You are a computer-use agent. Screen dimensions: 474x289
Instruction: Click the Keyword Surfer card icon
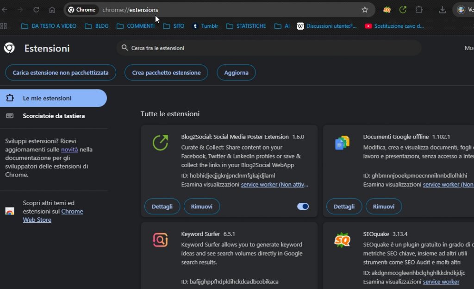click(160, 240)
